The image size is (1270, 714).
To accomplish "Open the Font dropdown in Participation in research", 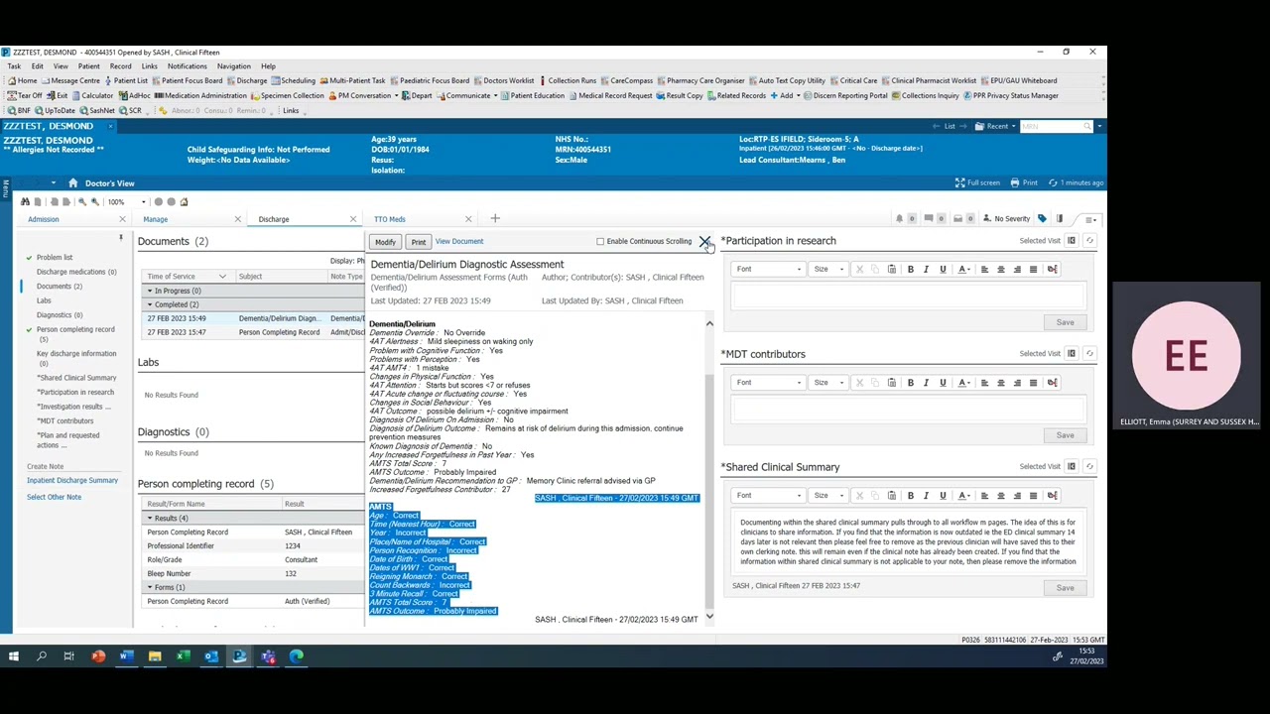I will [769, 269].
